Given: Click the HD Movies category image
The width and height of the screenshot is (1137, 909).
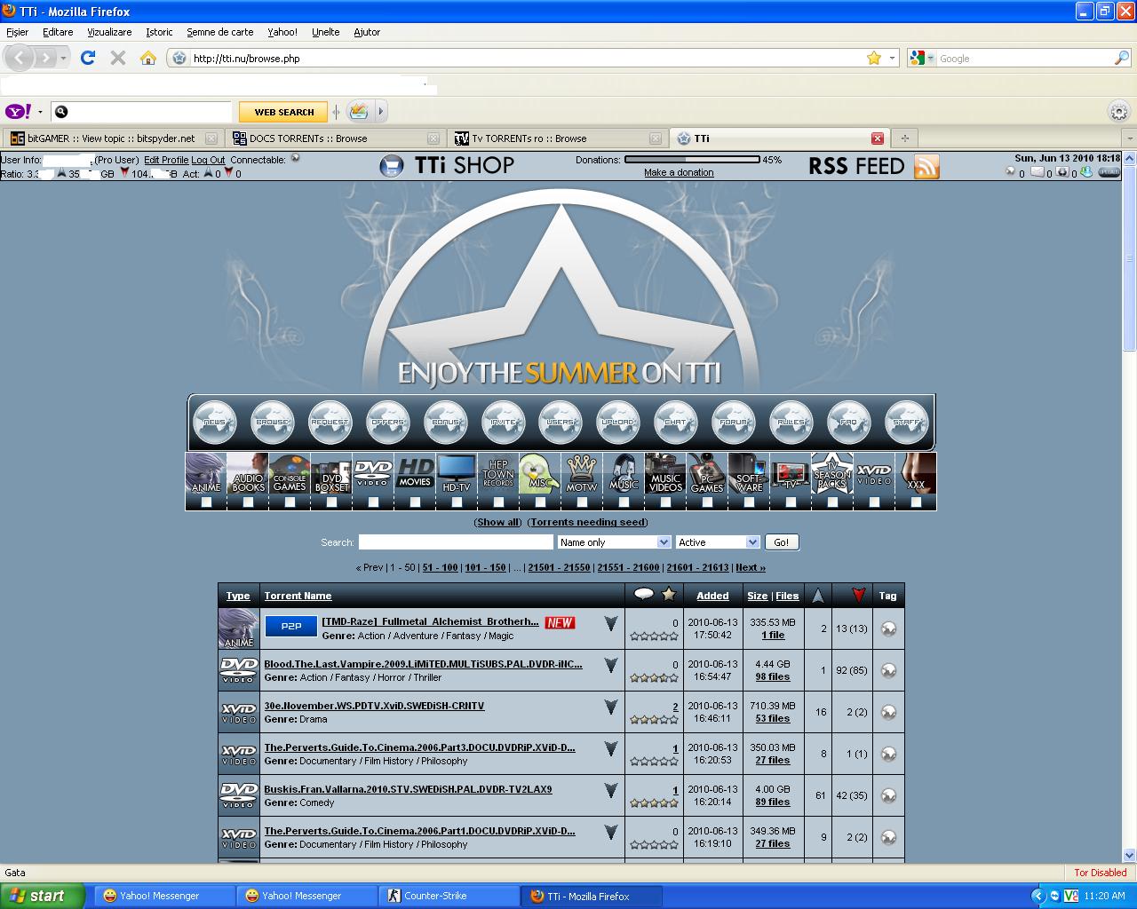Looking at the screenshot, I should pyautogui.click(x=415, y=473).
